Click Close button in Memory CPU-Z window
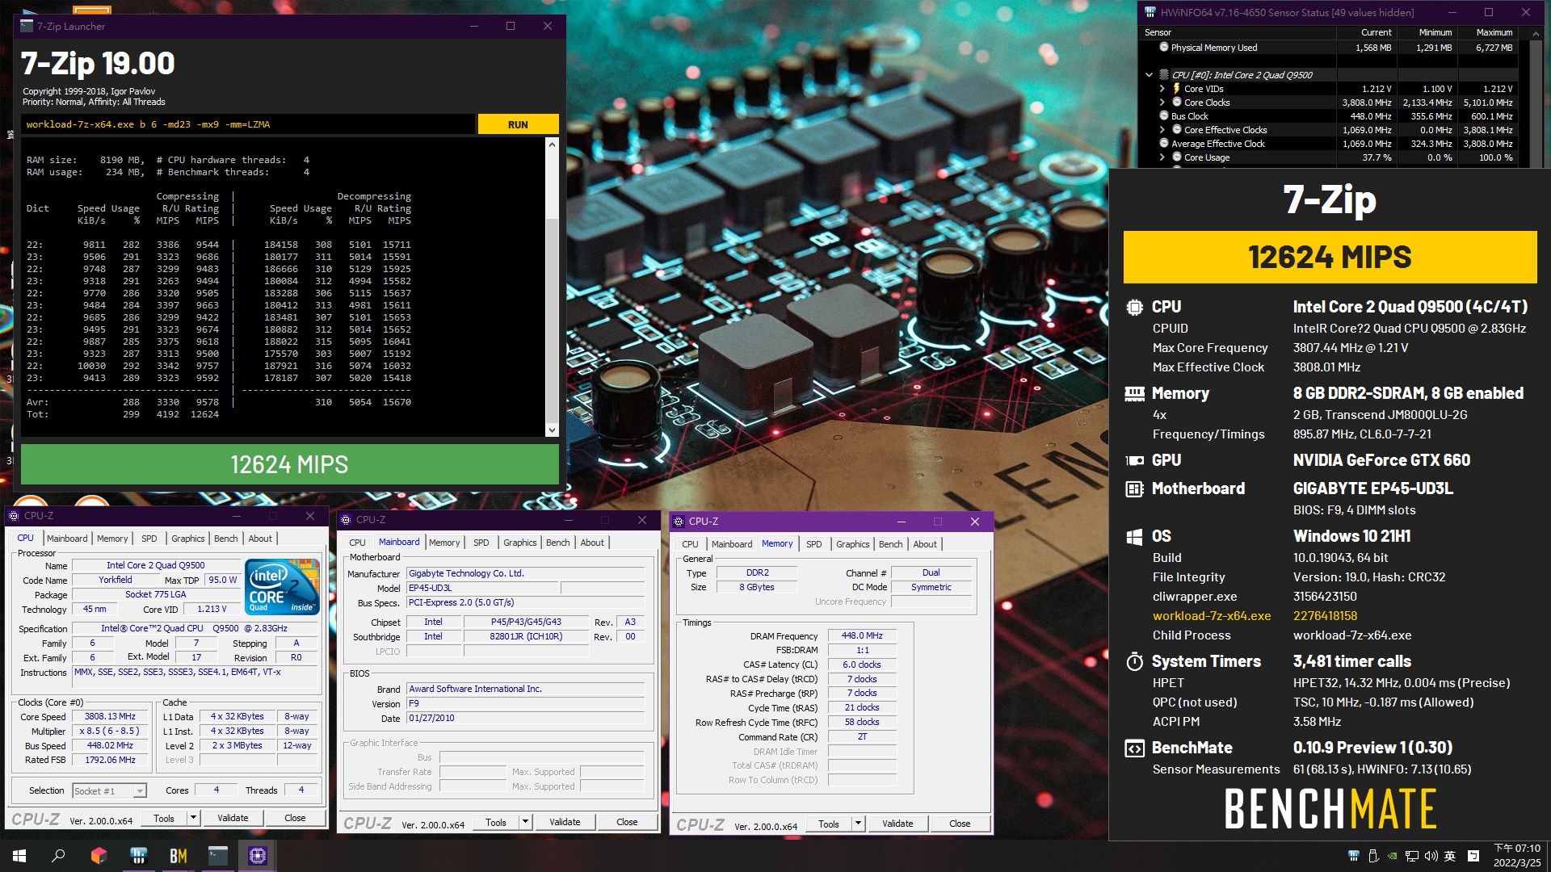 tap(960, 824)
